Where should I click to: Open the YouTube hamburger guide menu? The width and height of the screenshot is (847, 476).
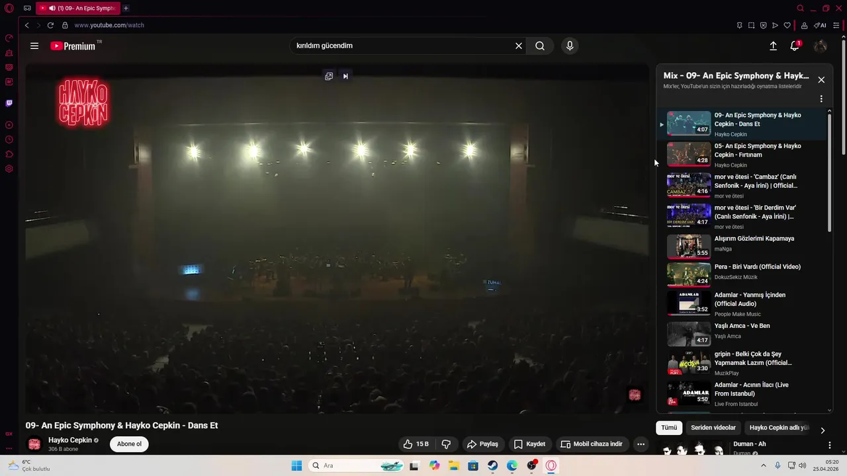pyautogui.click(x=34, y=46)
